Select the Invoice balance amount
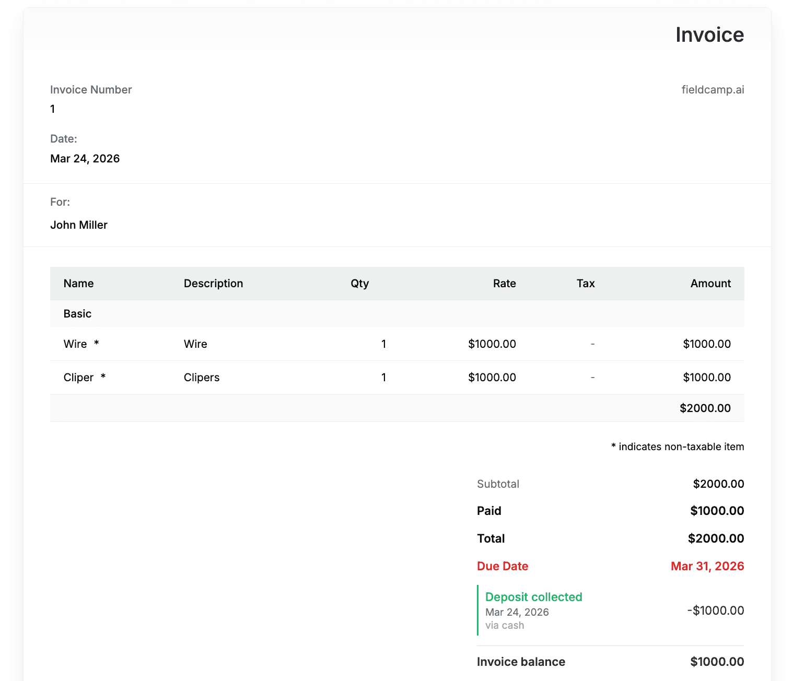Viewport: 793px width, 681px height. (x=717, y=661)
